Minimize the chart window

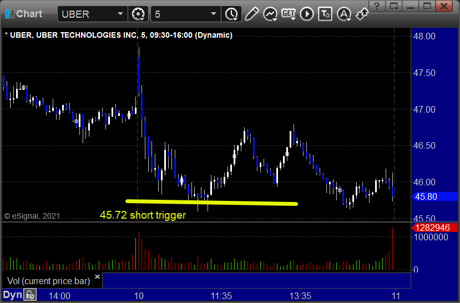click(x=410, y=6)
